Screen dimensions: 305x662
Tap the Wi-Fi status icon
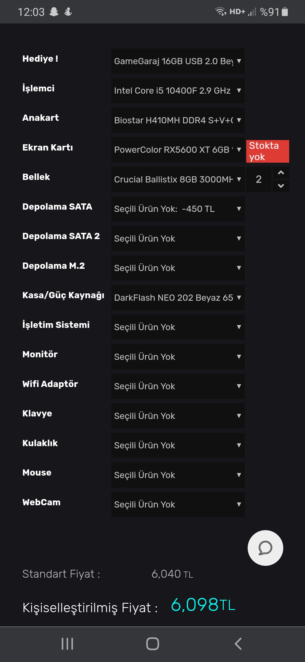[220, 12]
